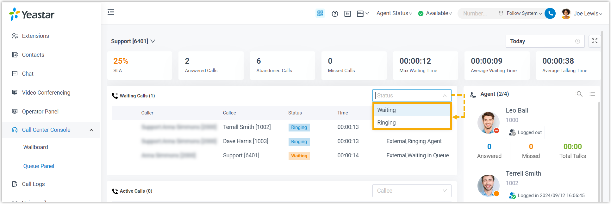Open Call Logs in the sidebar
The image size is (611, 204).
coord(33,184)
